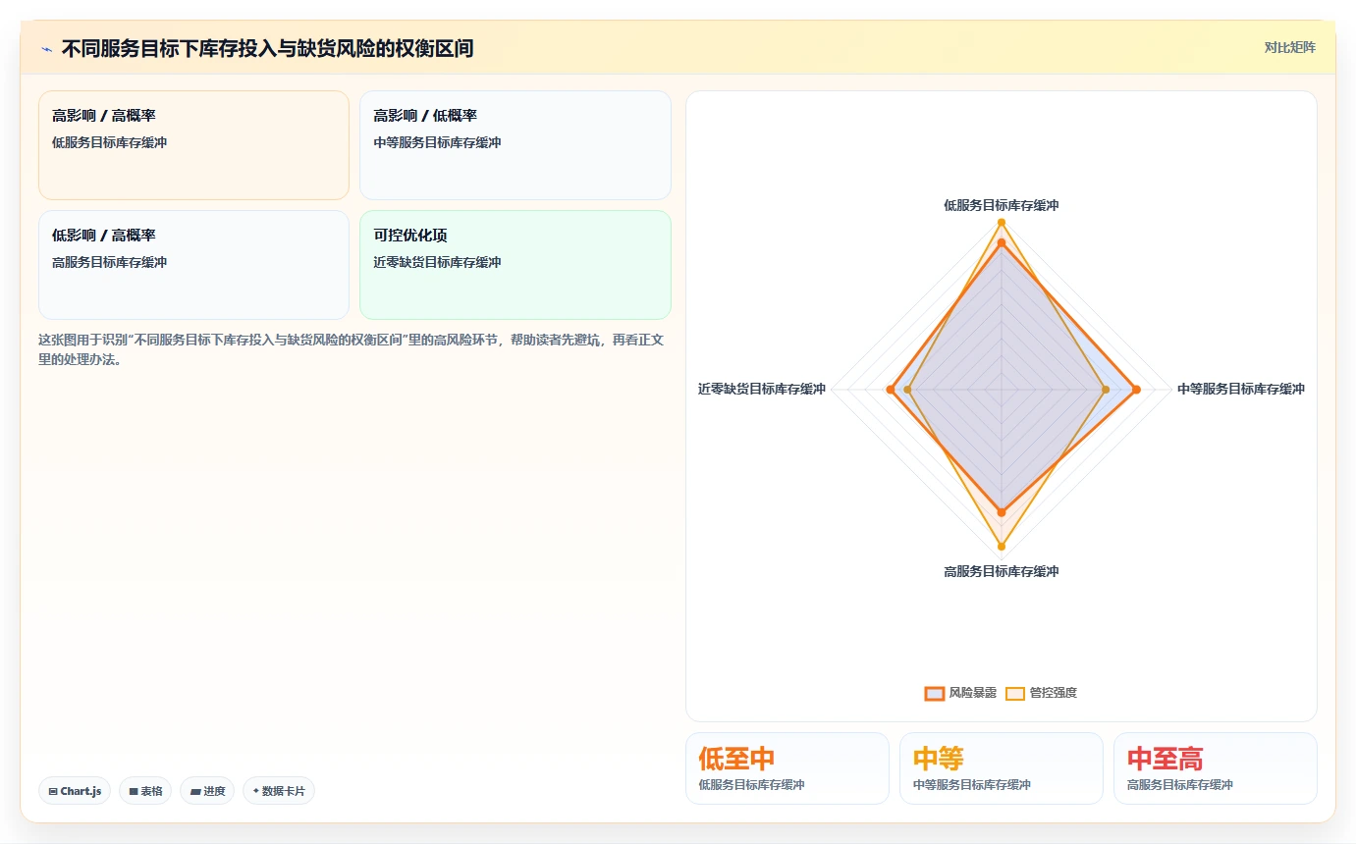
Task: Click the 表格 tag chip
Action: pos(145,791)
